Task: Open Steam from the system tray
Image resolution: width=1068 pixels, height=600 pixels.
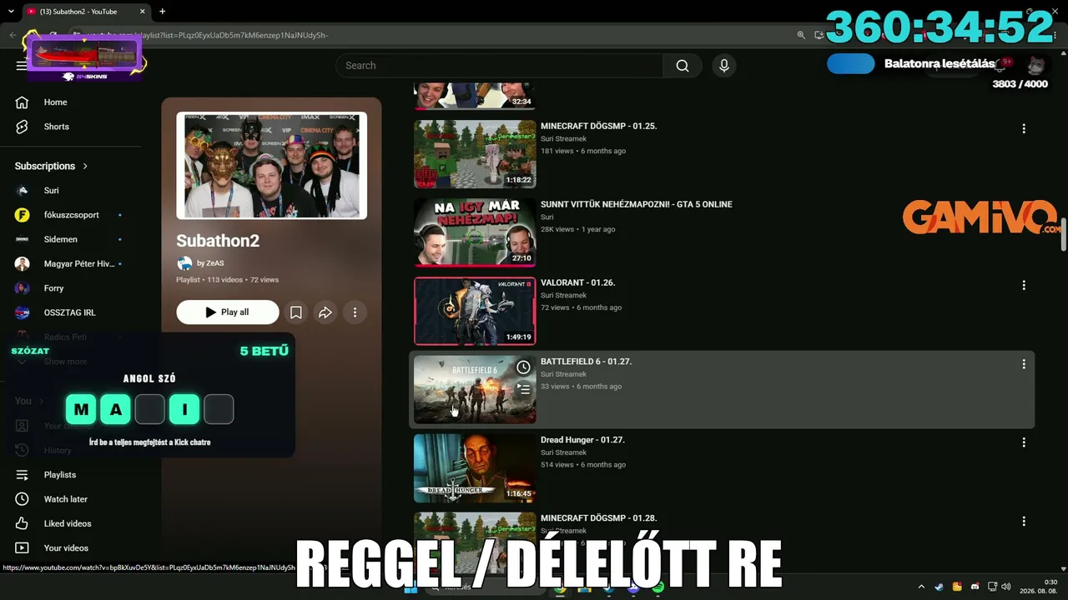Action: 940,587
